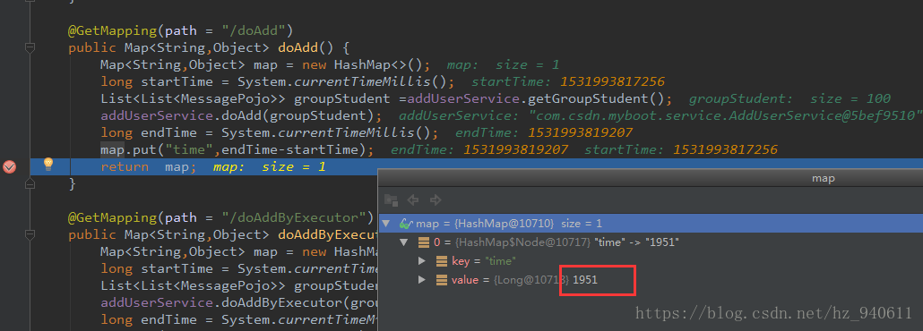The height and width of the screenshot is (331, 923).
Task: Click the map popup title bar
Action: coord(651,178)
